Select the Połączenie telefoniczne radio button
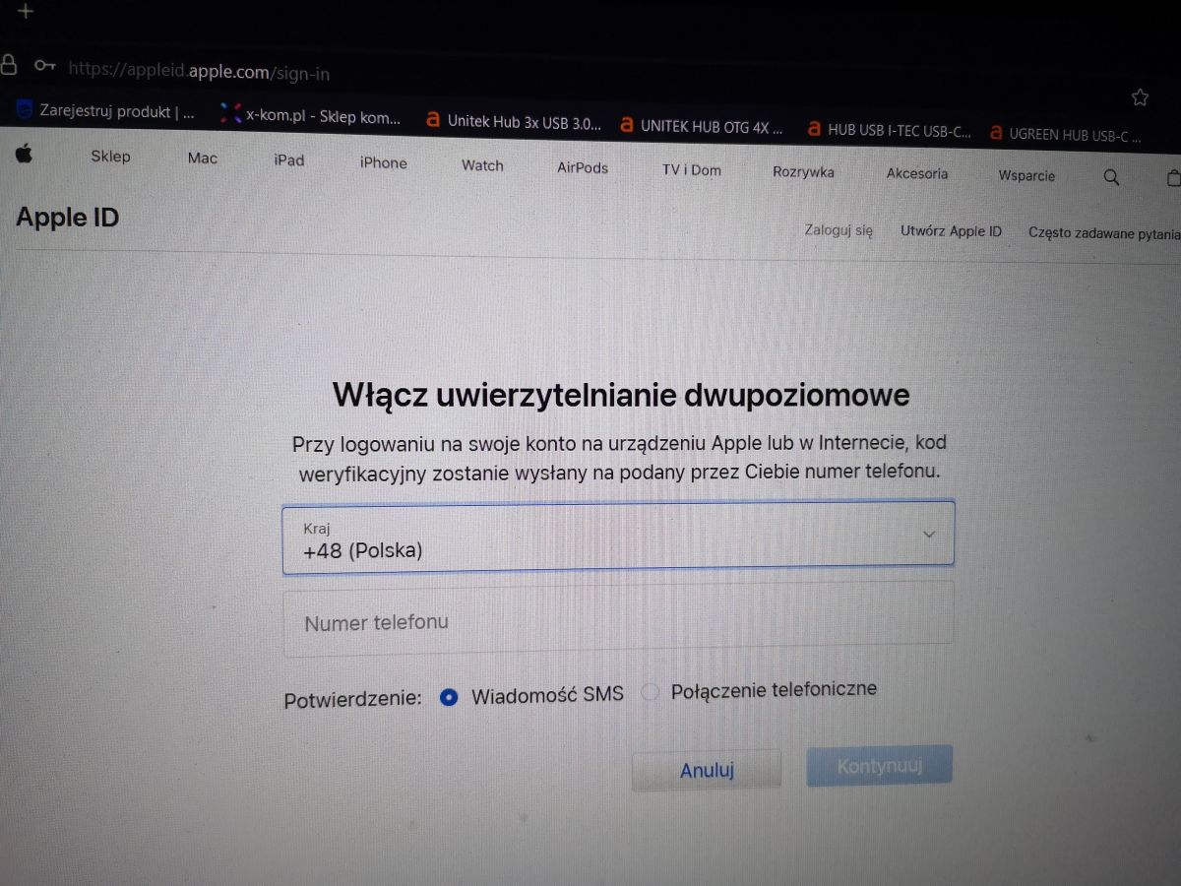1181x886 pixels. tap(650, 692)
